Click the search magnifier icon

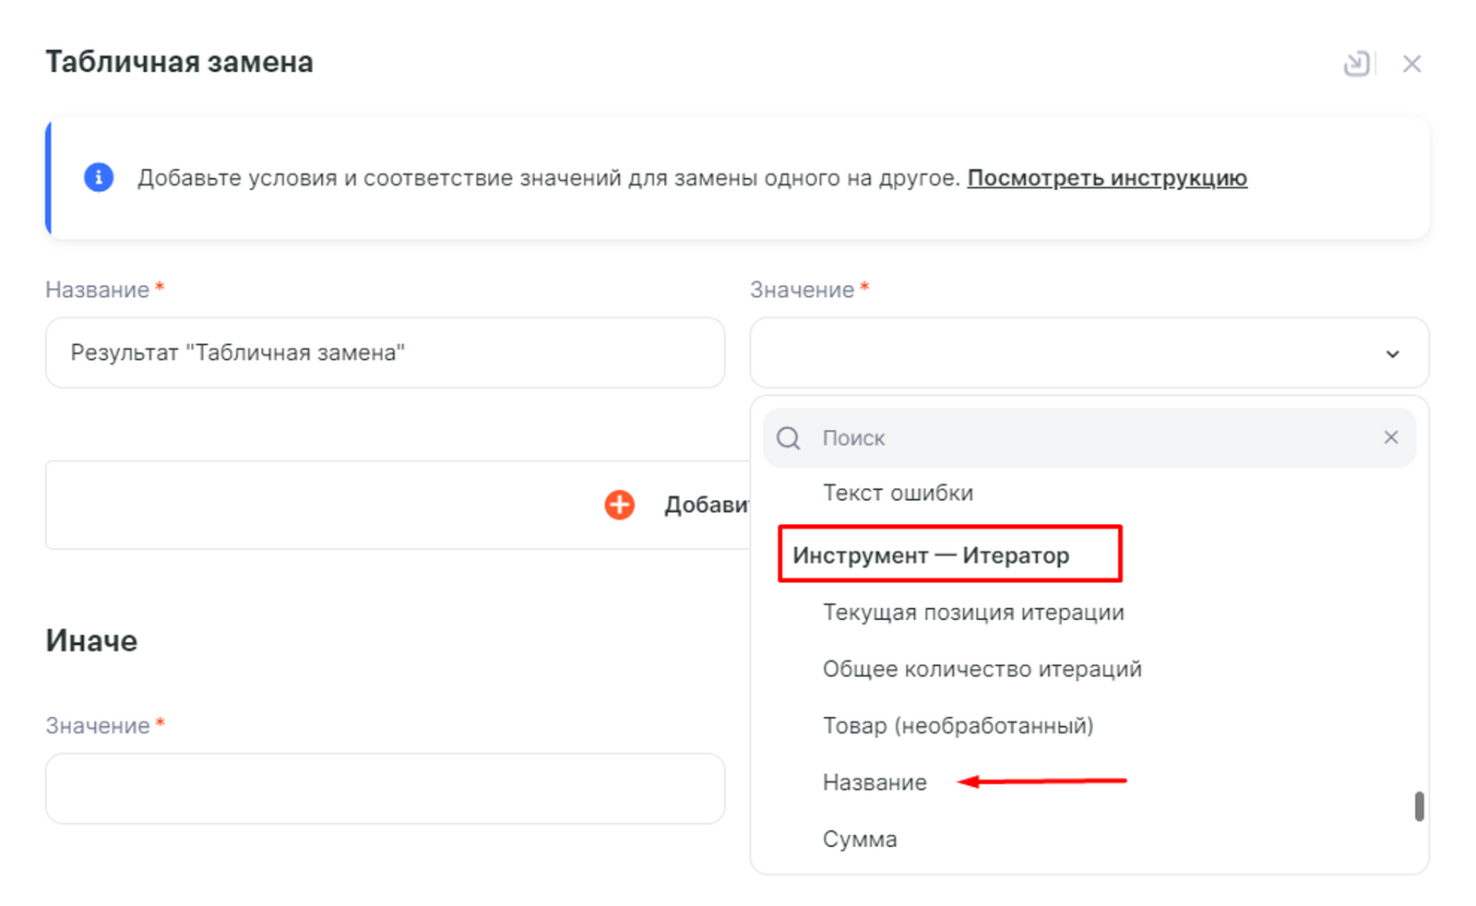coord(789,438)
